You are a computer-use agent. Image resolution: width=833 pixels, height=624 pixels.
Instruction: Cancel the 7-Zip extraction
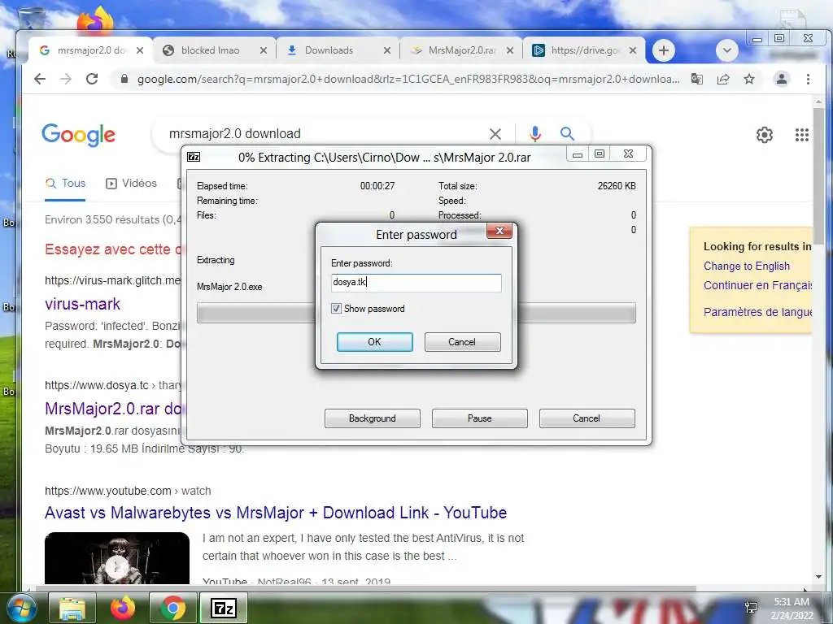pos(587,418)
